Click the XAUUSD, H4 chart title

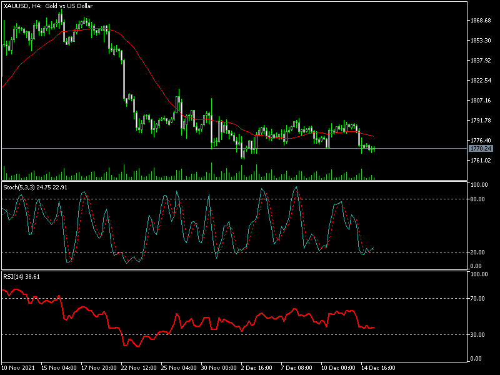pyautogui.click(x=48, y=6)
